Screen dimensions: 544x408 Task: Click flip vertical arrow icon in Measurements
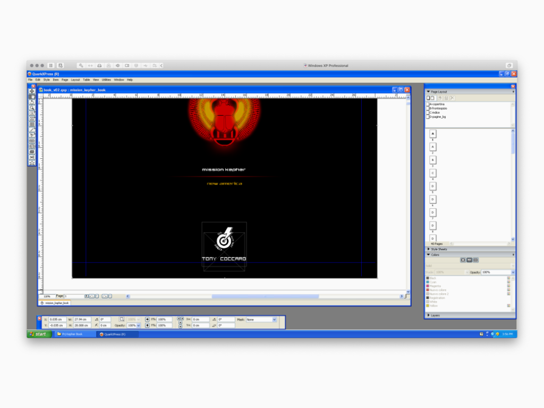point(147,326)
